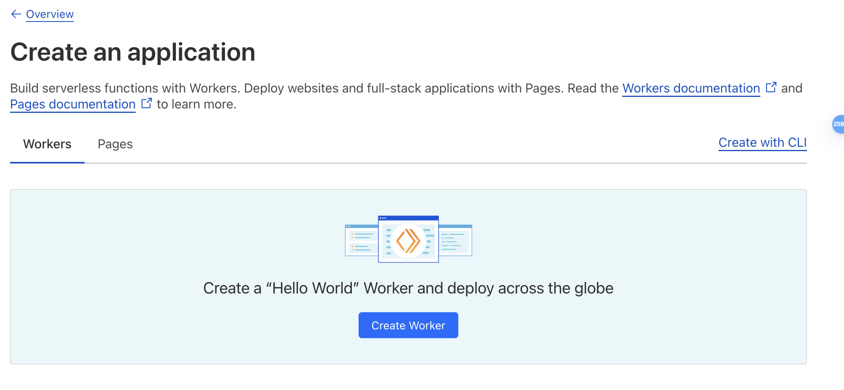
Task: Click the orange Workers logo icon
Action: (x=408, y=241)
